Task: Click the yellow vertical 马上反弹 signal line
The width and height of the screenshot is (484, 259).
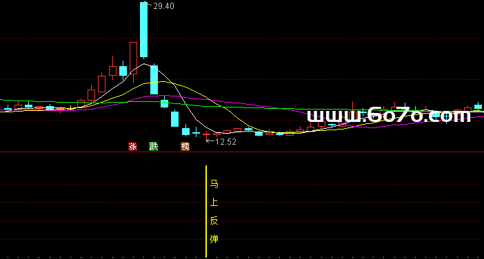Action: coord(206,211)
